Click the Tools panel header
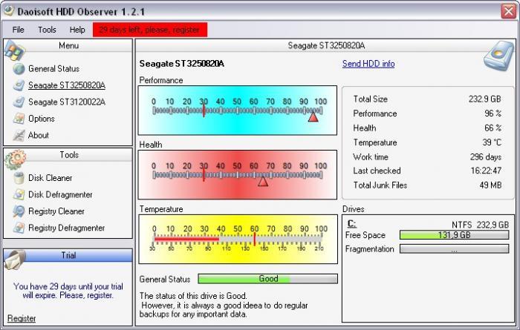The image size is (520, 330). 68,155
